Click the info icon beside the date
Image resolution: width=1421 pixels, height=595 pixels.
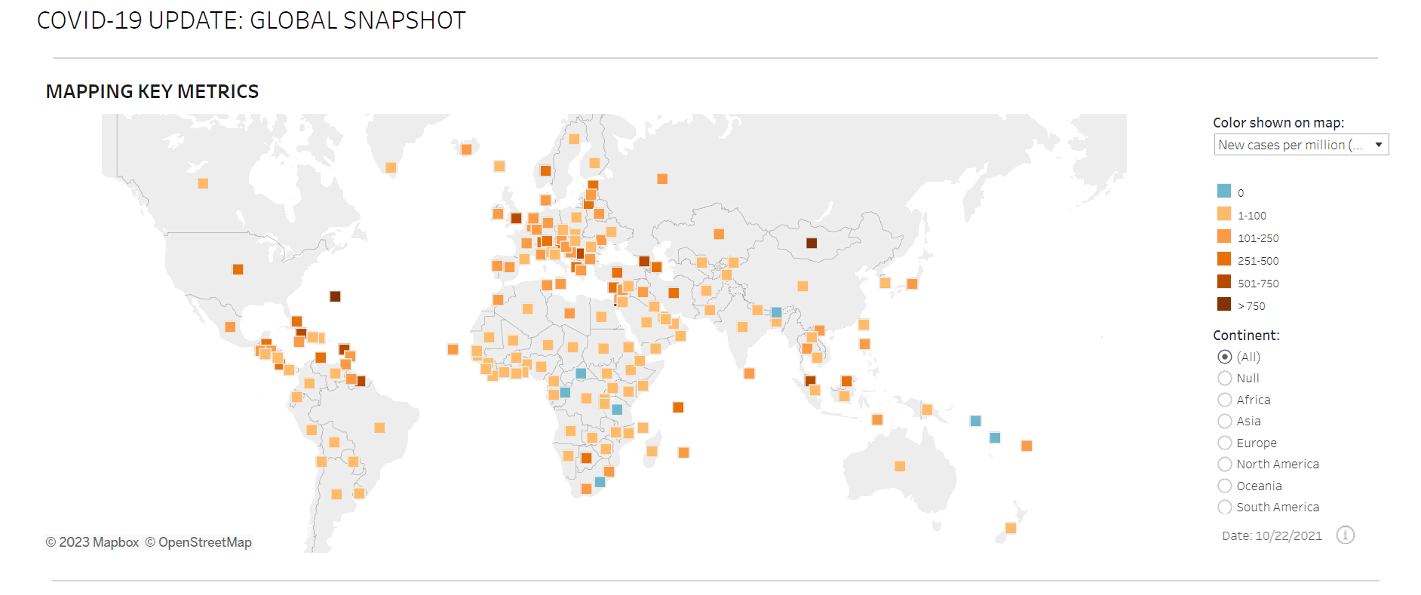pyautogui.click(x=1346, y=535)
